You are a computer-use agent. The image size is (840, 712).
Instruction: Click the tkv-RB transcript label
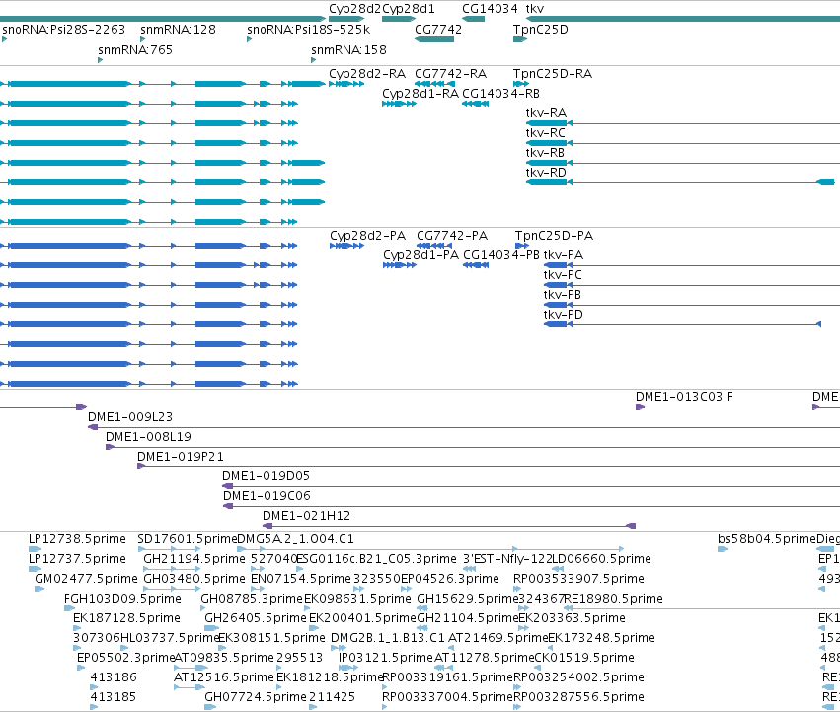click(545, 153)
